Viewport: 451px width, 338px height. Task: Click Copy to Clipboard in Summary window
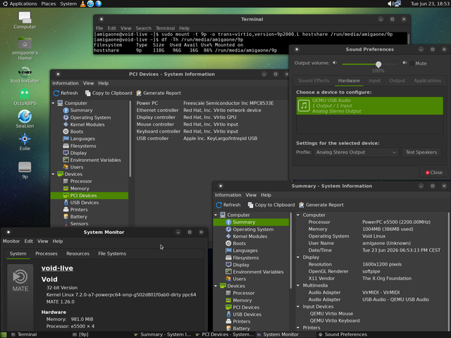point(271,205)
